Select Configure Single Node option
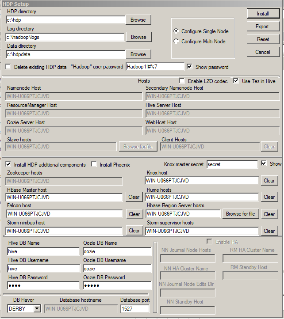 (x=177, y=31)
